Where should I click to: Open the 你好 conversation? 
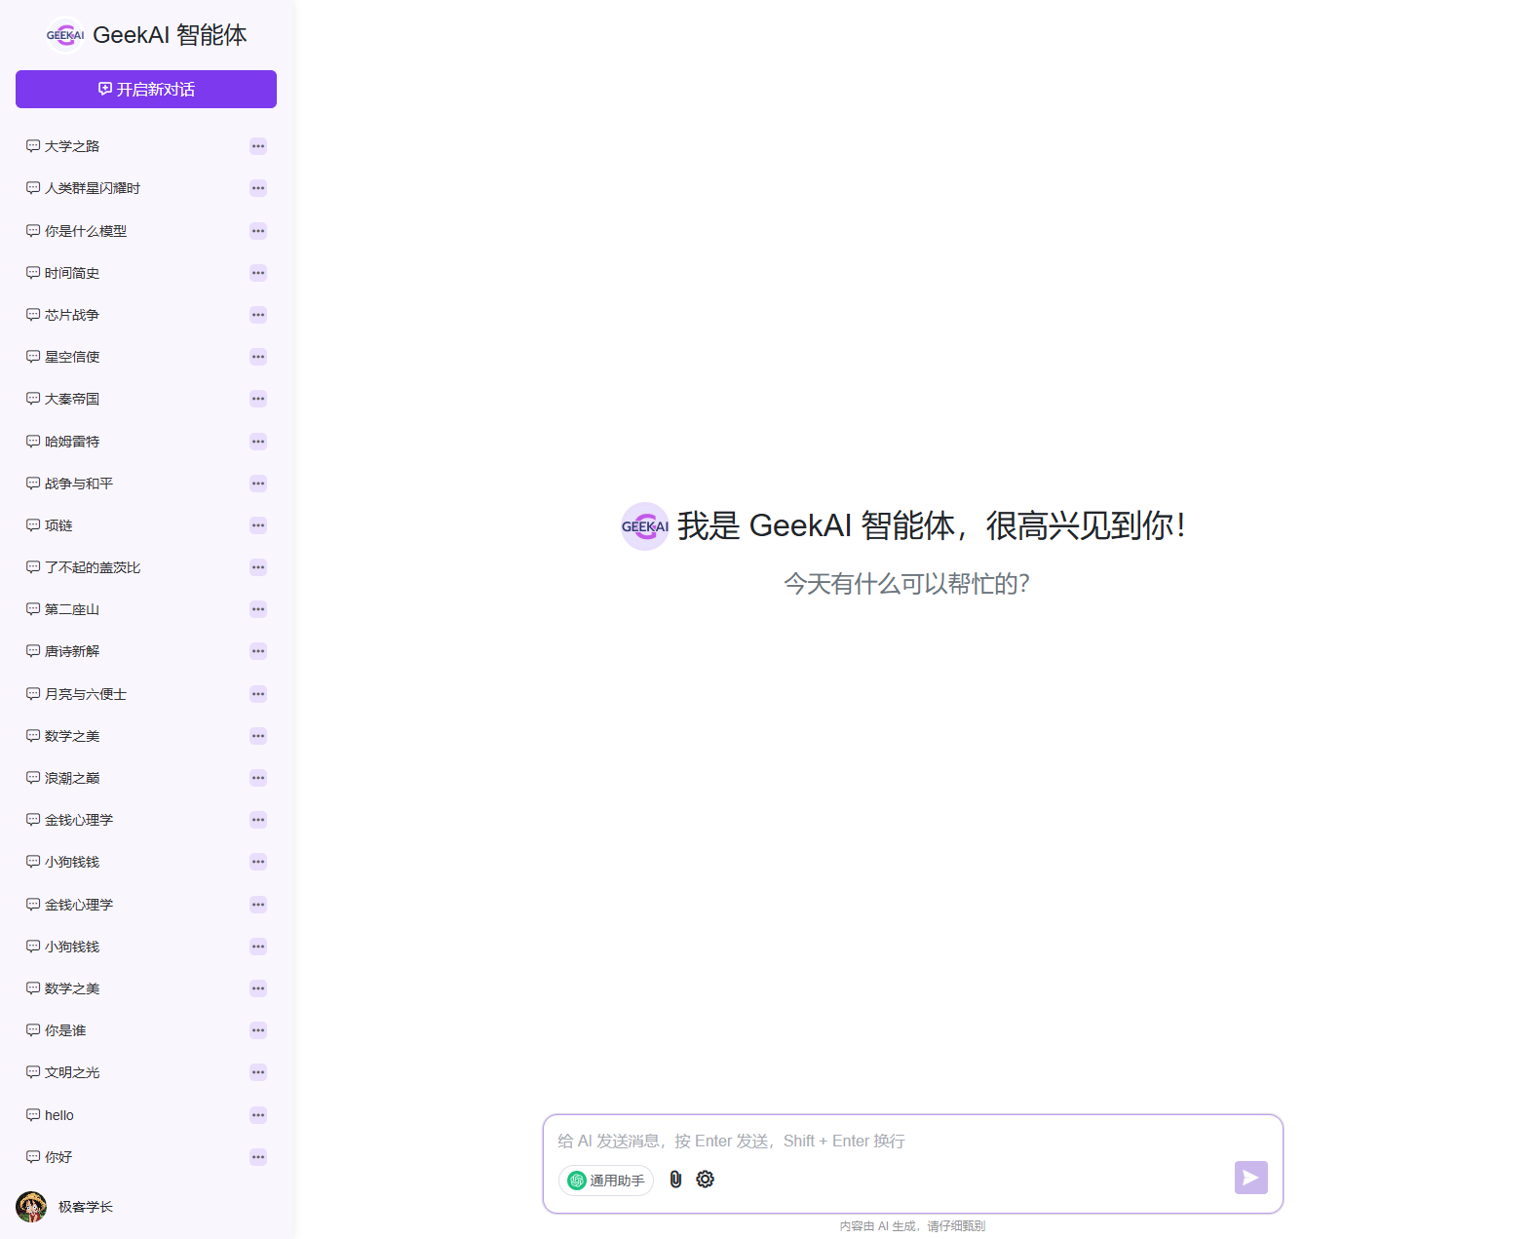146,1157
